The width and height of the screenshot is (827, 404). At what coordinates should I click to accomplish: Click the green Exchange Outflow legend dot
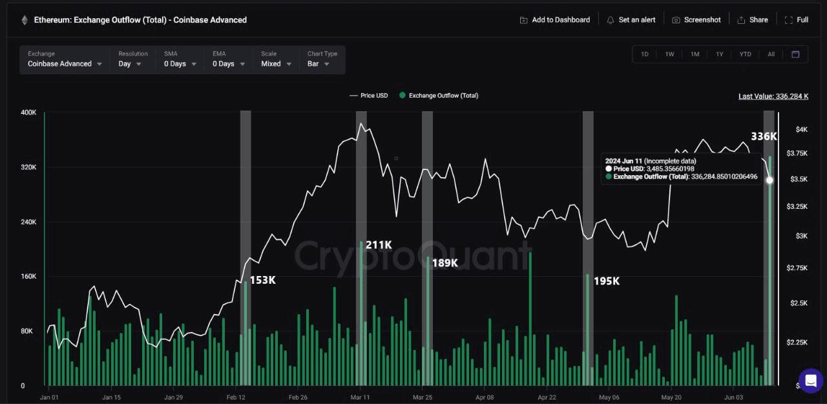(x=403, y=96)
